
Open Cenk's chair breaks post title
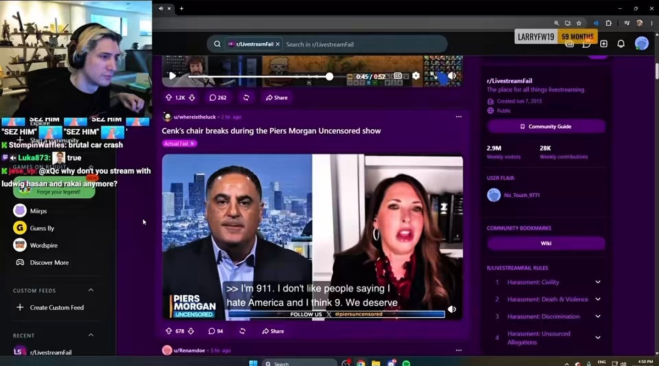271,131
